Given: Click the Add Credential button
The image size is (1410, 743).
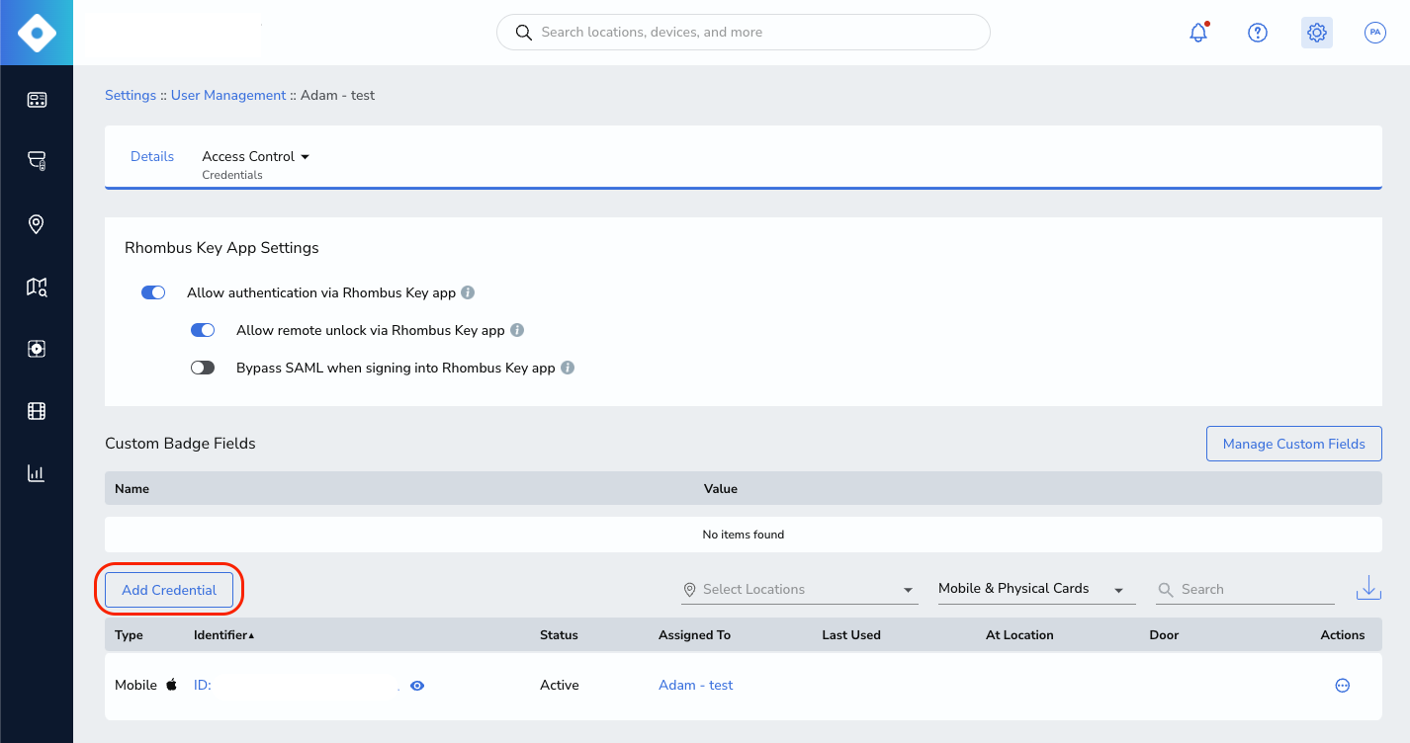Looking at the screenshot, I should pyautogui.click(x=169, y=590).
